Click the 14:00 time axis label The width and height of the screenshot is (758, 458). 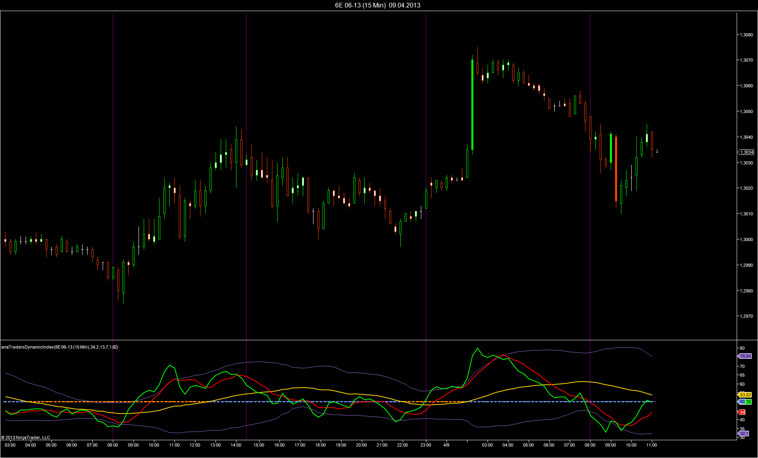236,445
